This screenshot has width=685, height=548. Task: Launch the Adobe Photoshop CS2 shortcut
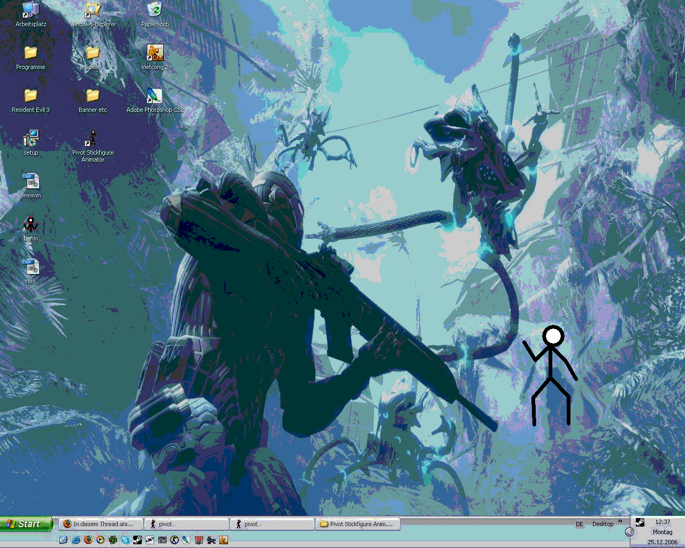pyautogui.click(x=155, y=100)
